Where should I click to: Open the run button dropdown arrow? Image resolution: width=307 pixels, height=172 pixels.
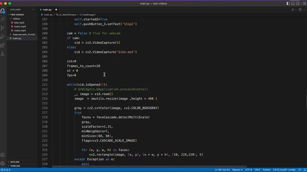click(x=296, y=10)
